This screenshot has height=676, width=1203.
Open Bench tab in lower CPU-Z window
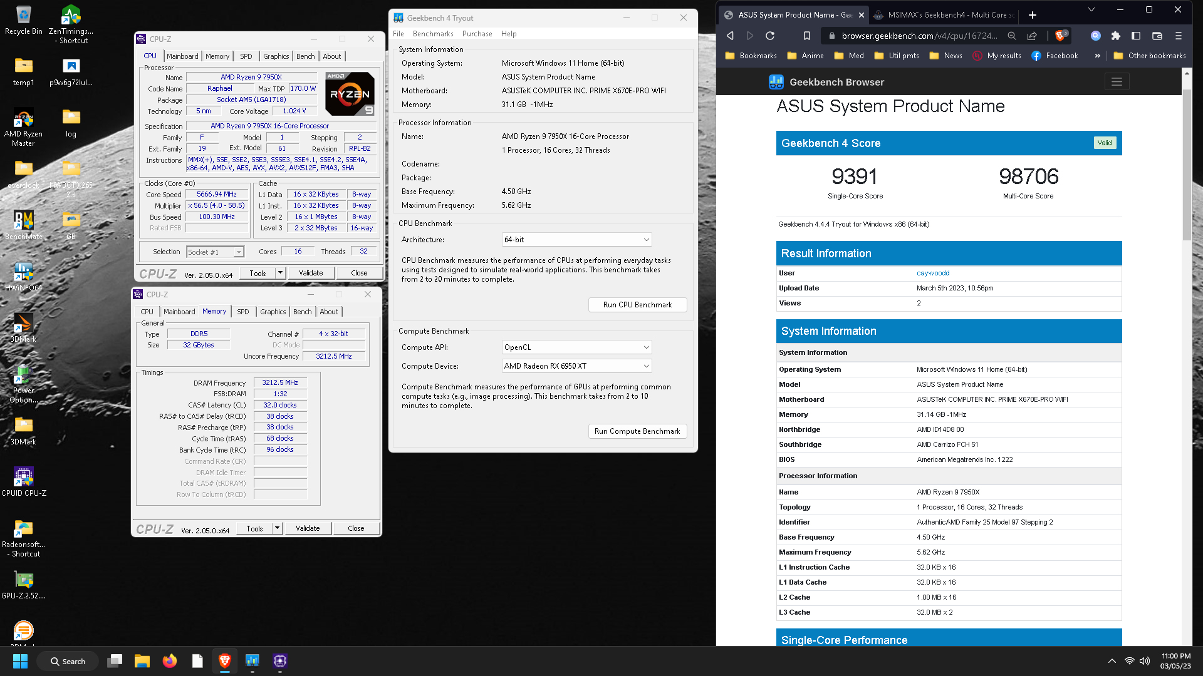(302, 312)
